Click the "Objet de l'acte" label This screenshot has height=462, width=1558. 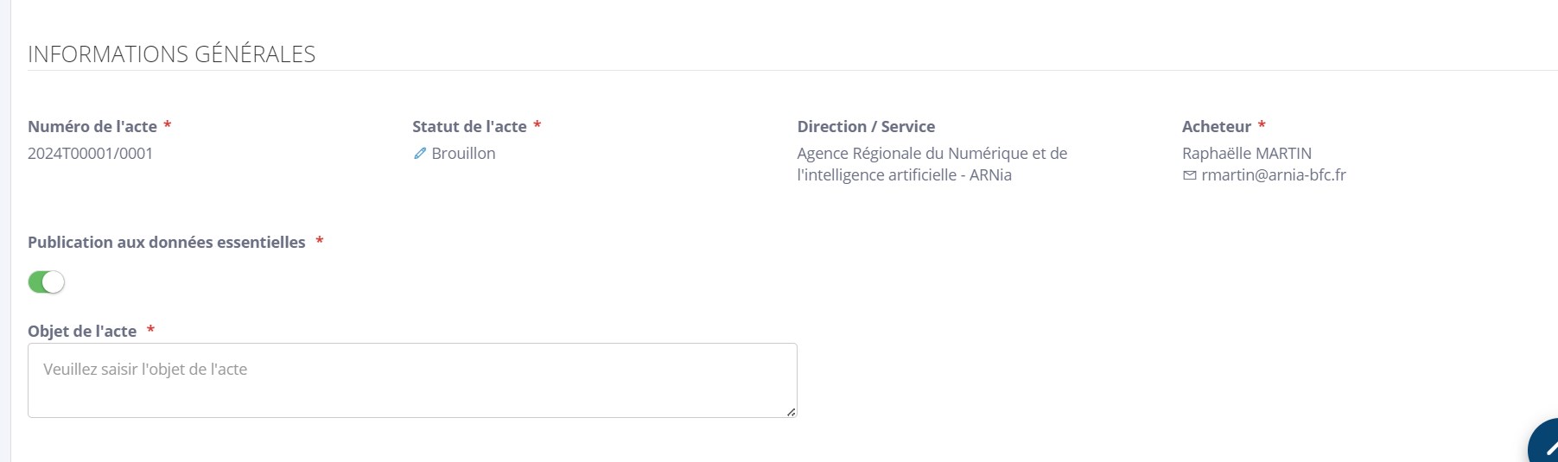click(82, 332)
